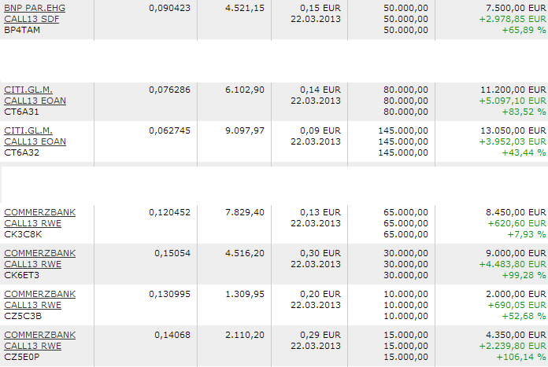The width and height of the screenshot is (548, 367).
Task: Click the 0,090423 rate value
Action: tap(169, 8)
